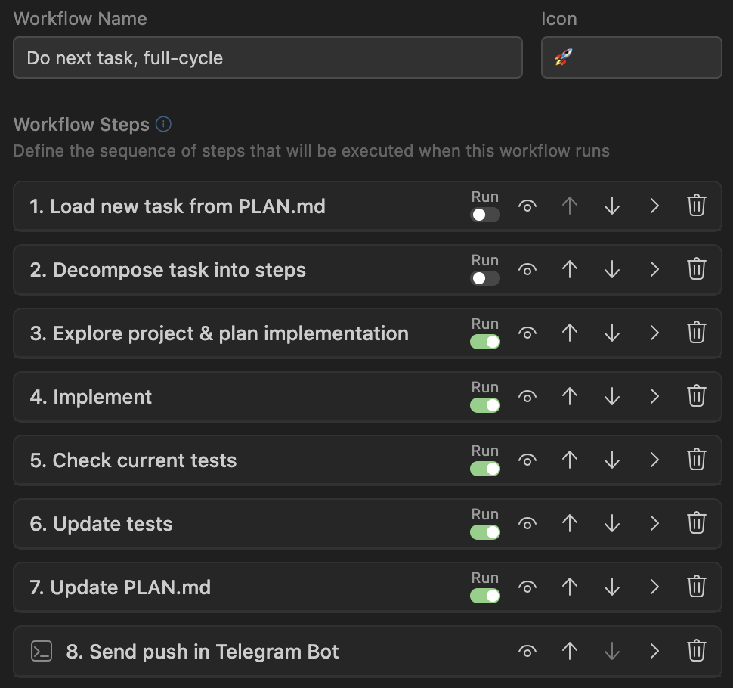Expand 'Send push in Telegram Bot' step
This screenshot has width=733, height=688.
click(654, 650)
